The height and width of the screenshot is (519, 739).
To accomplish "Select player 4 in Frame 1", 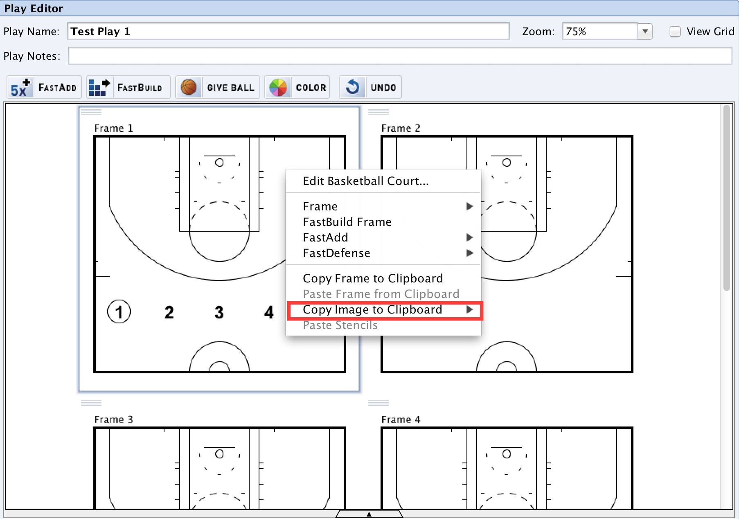I will [x=269, y=312].
